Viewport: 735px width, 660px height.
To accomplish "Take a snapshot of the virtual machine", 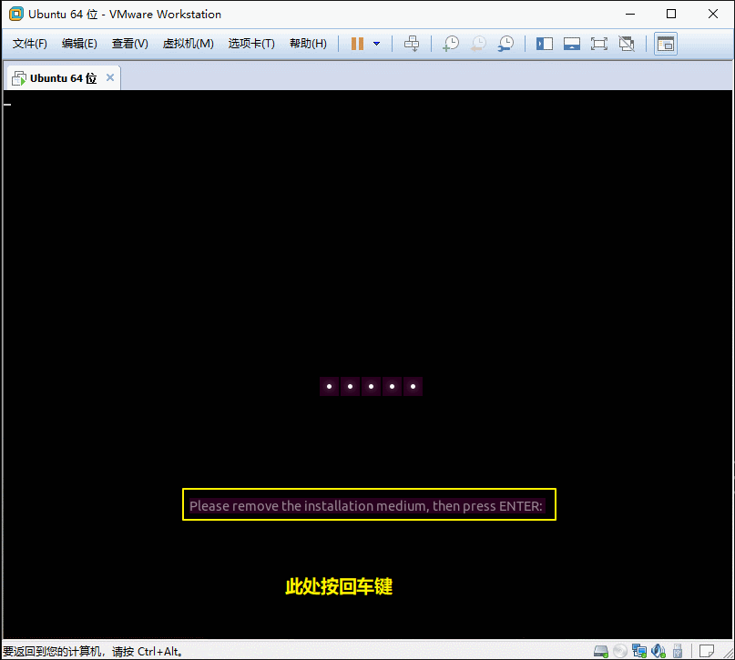I will [451, 44].
